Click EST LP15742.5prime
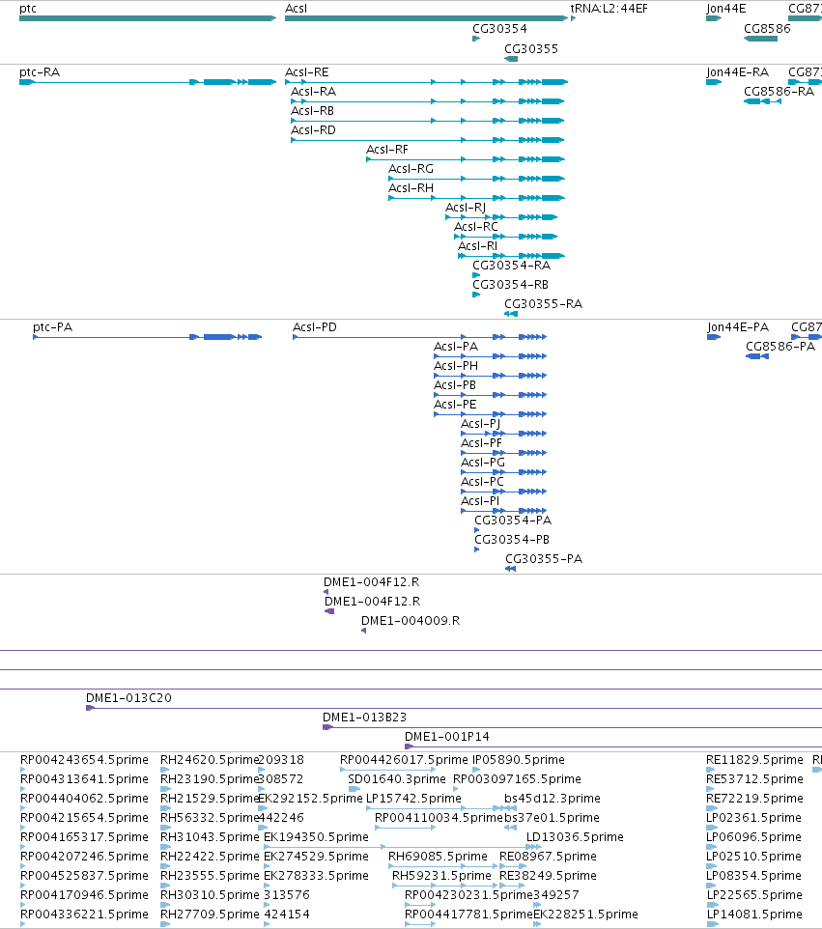 (413, 798)
